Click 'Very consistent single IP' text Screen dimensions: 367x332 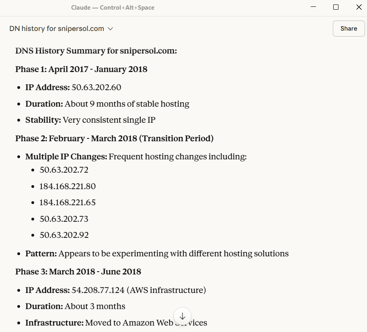109,120
